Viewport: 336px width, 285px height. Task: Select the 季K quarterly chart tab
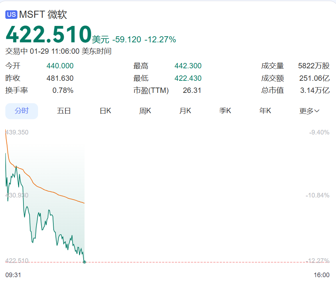pos(225,111)
